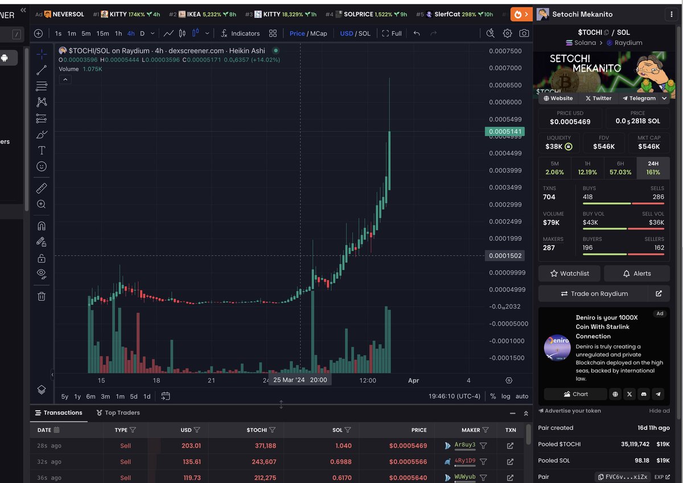The height and width of the screenshot is (483, 683).
Task: Switch to the Top Traders tab
Action: pos(118,413)
